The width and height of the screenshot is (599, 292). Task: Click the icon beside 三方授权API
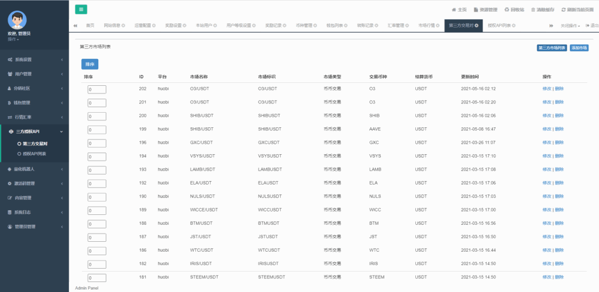[11, 131]
